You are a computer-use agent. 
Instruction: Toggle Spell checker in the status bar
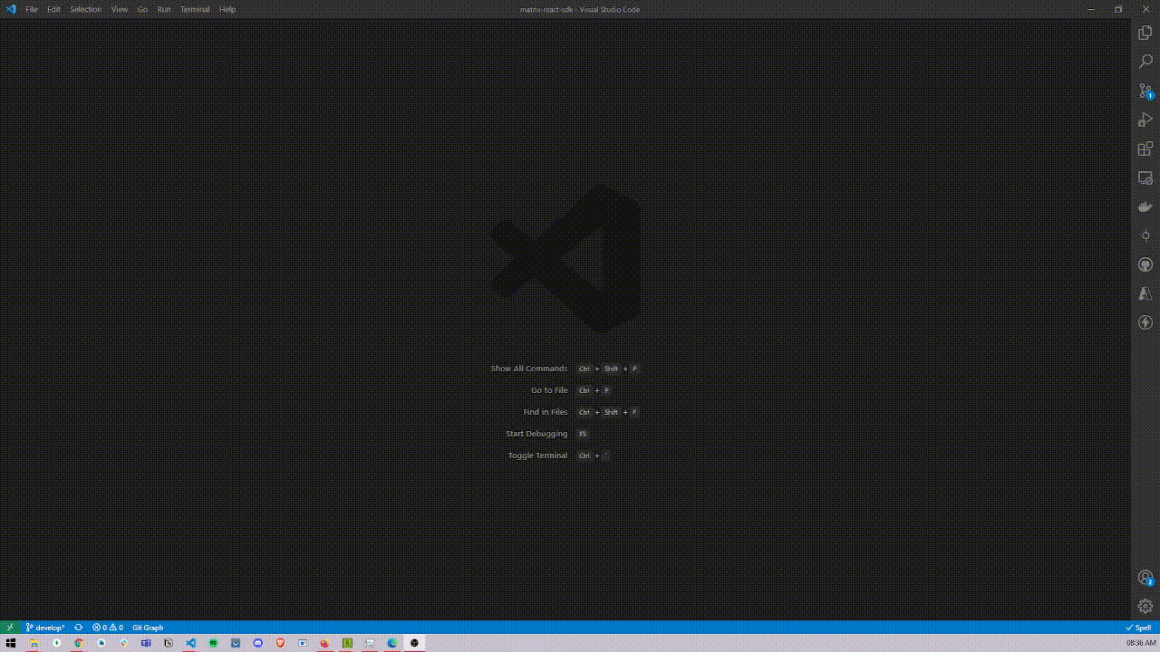point(1138,628)
